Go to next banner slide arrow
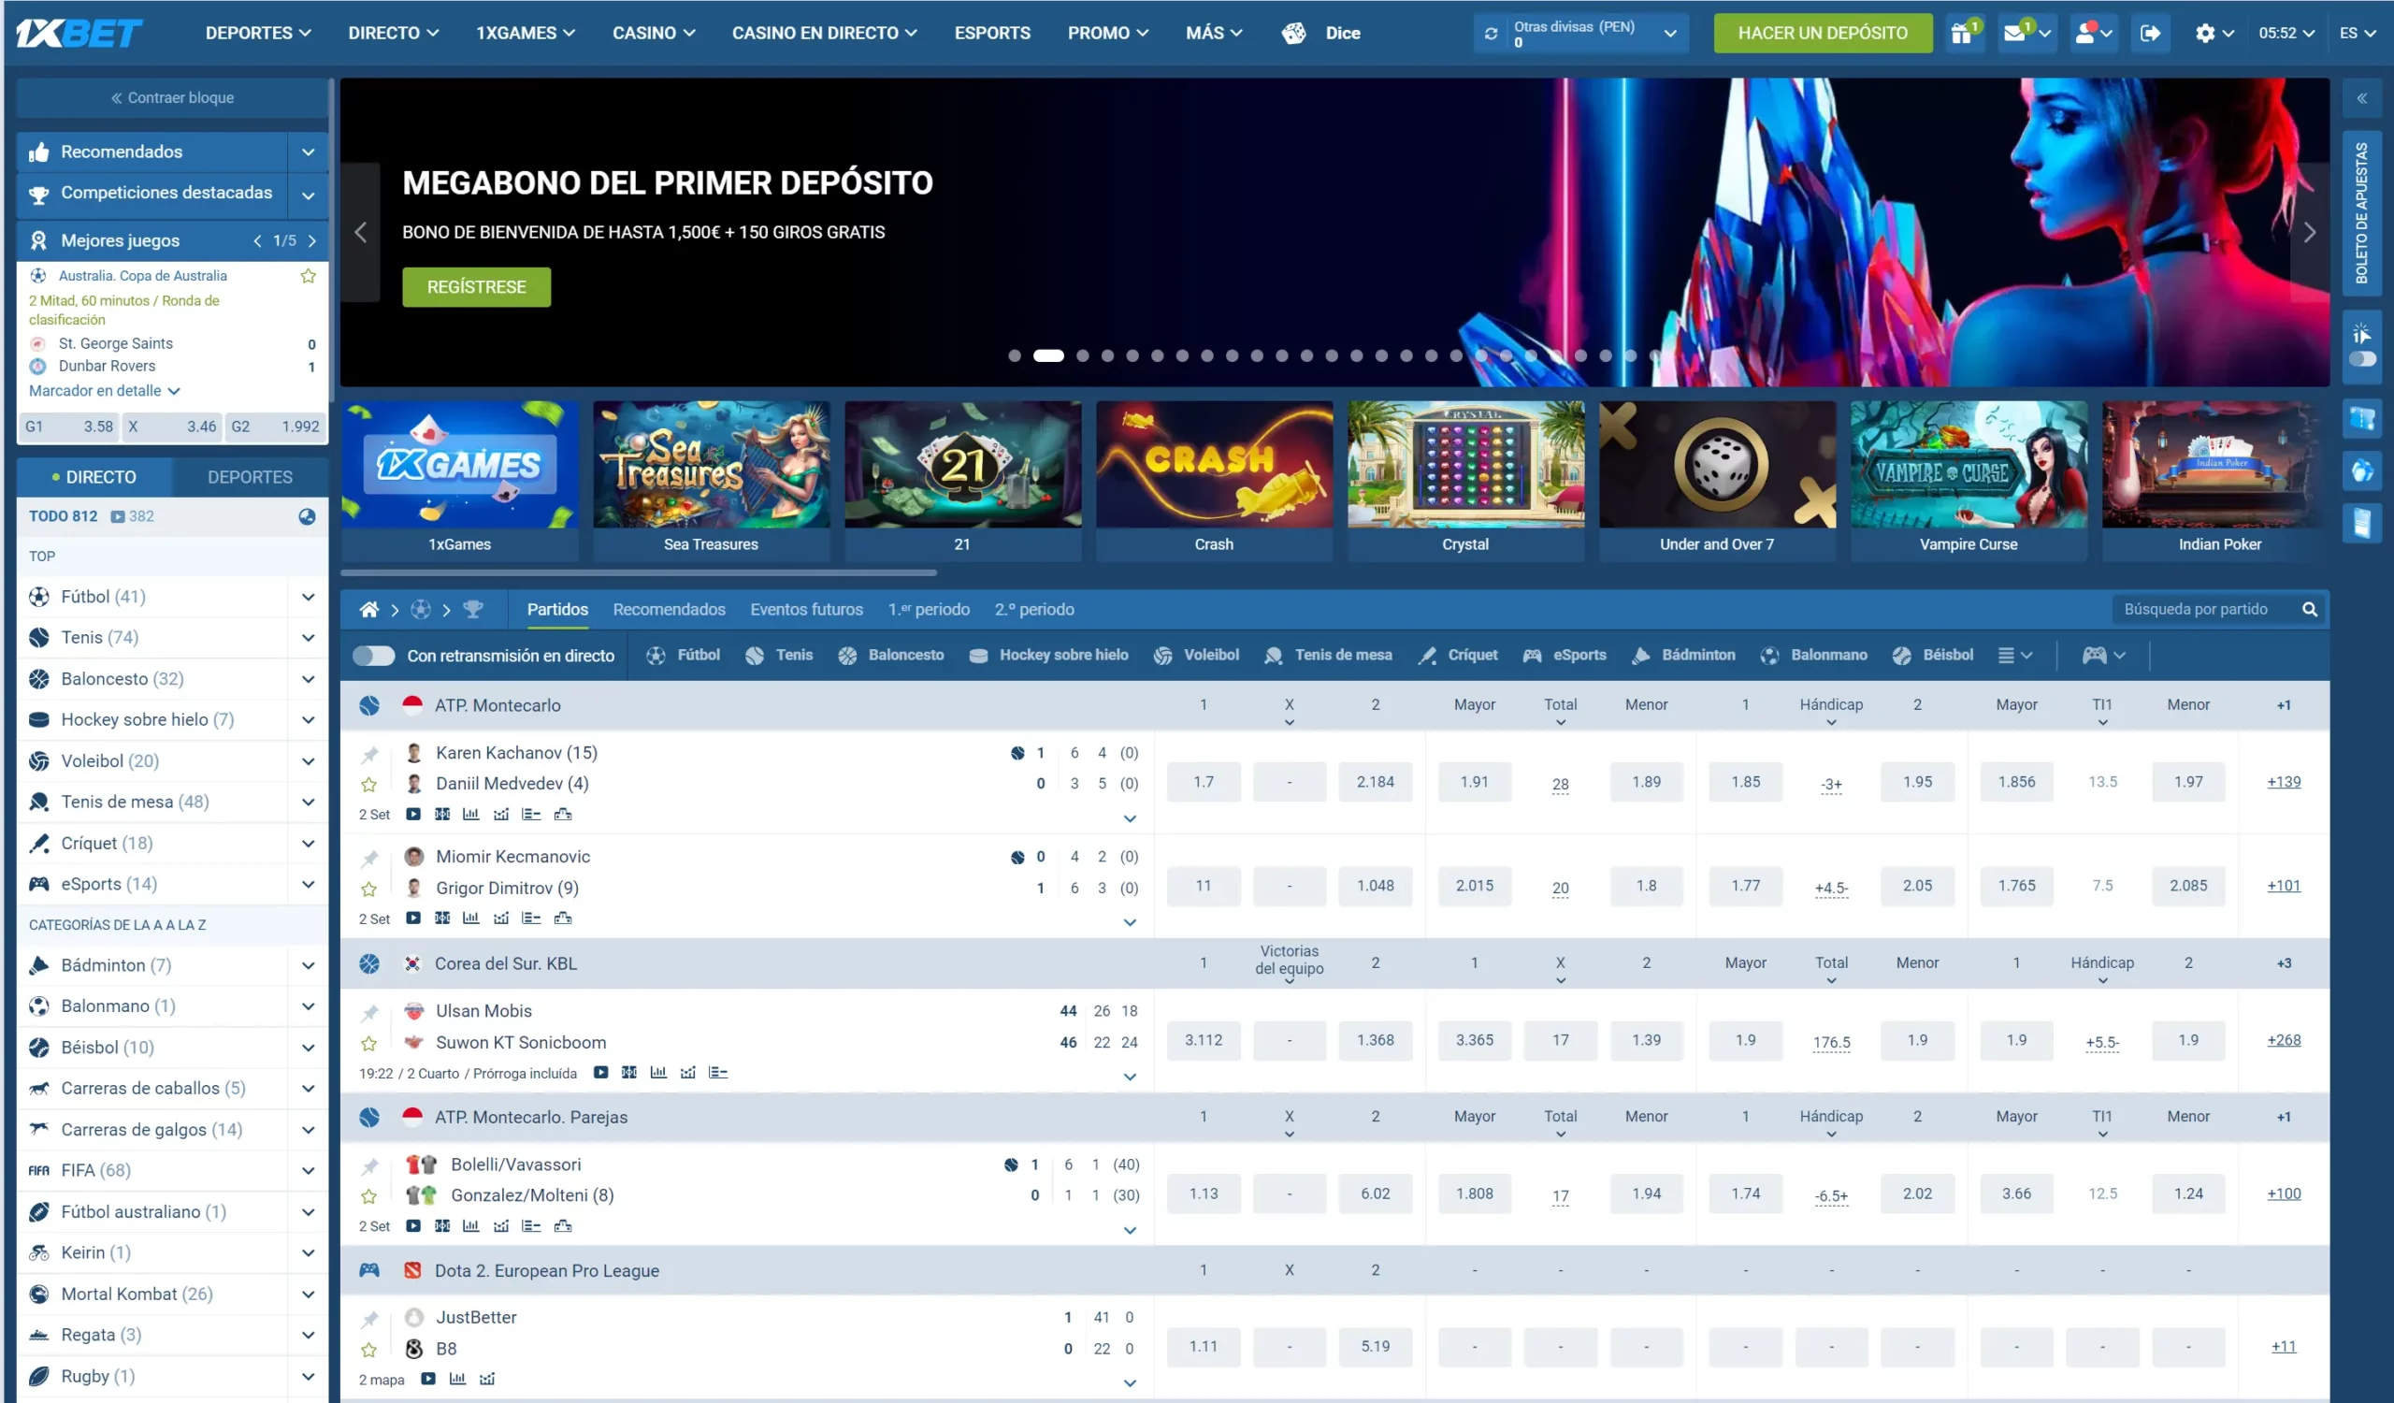 (x=2309, y=233)
